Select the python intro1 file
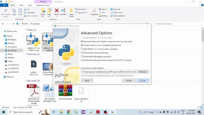The image size is (204, 115). (34, 66)
